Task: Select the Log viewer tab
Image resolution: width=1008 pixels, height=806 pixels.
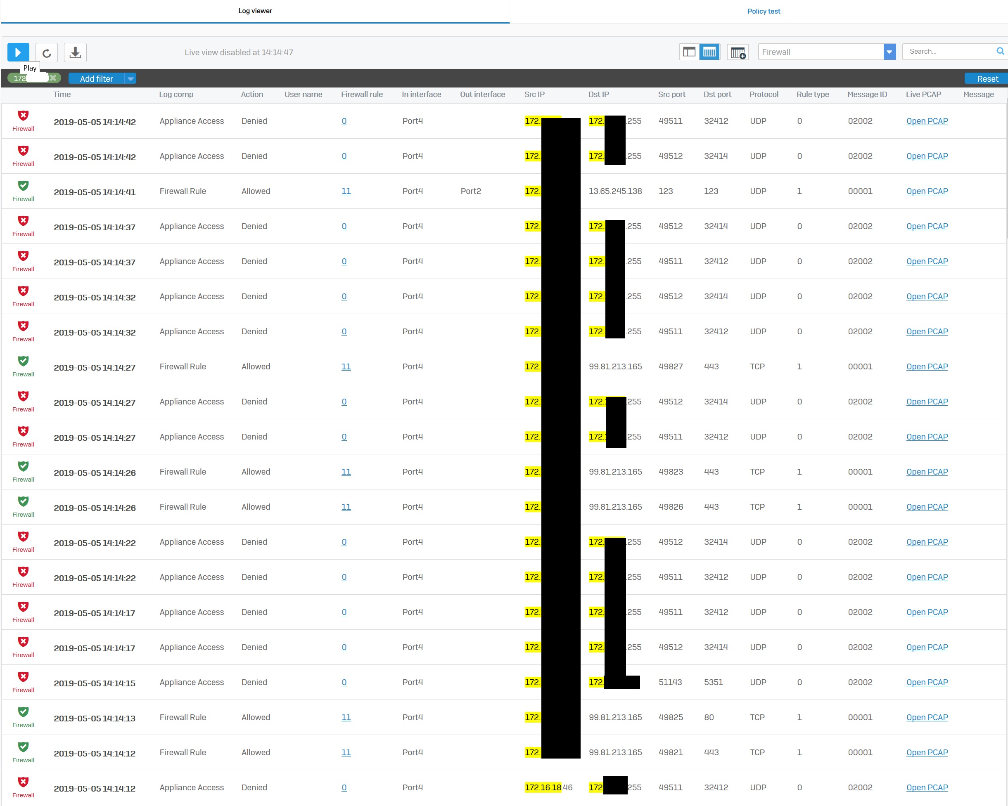Action: 255,11
